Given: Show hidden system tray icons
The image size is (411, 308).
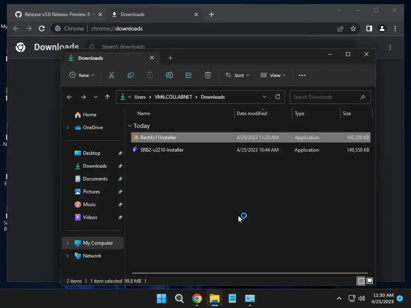Looking at the screenshot, I should click(x=339, y=298).
